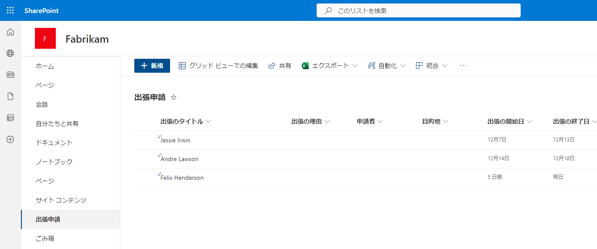Viewport: 597px width, 249px height.
Task: Click the Fabrikam site title
Action: pyautogui.click(x=87, y=39)
